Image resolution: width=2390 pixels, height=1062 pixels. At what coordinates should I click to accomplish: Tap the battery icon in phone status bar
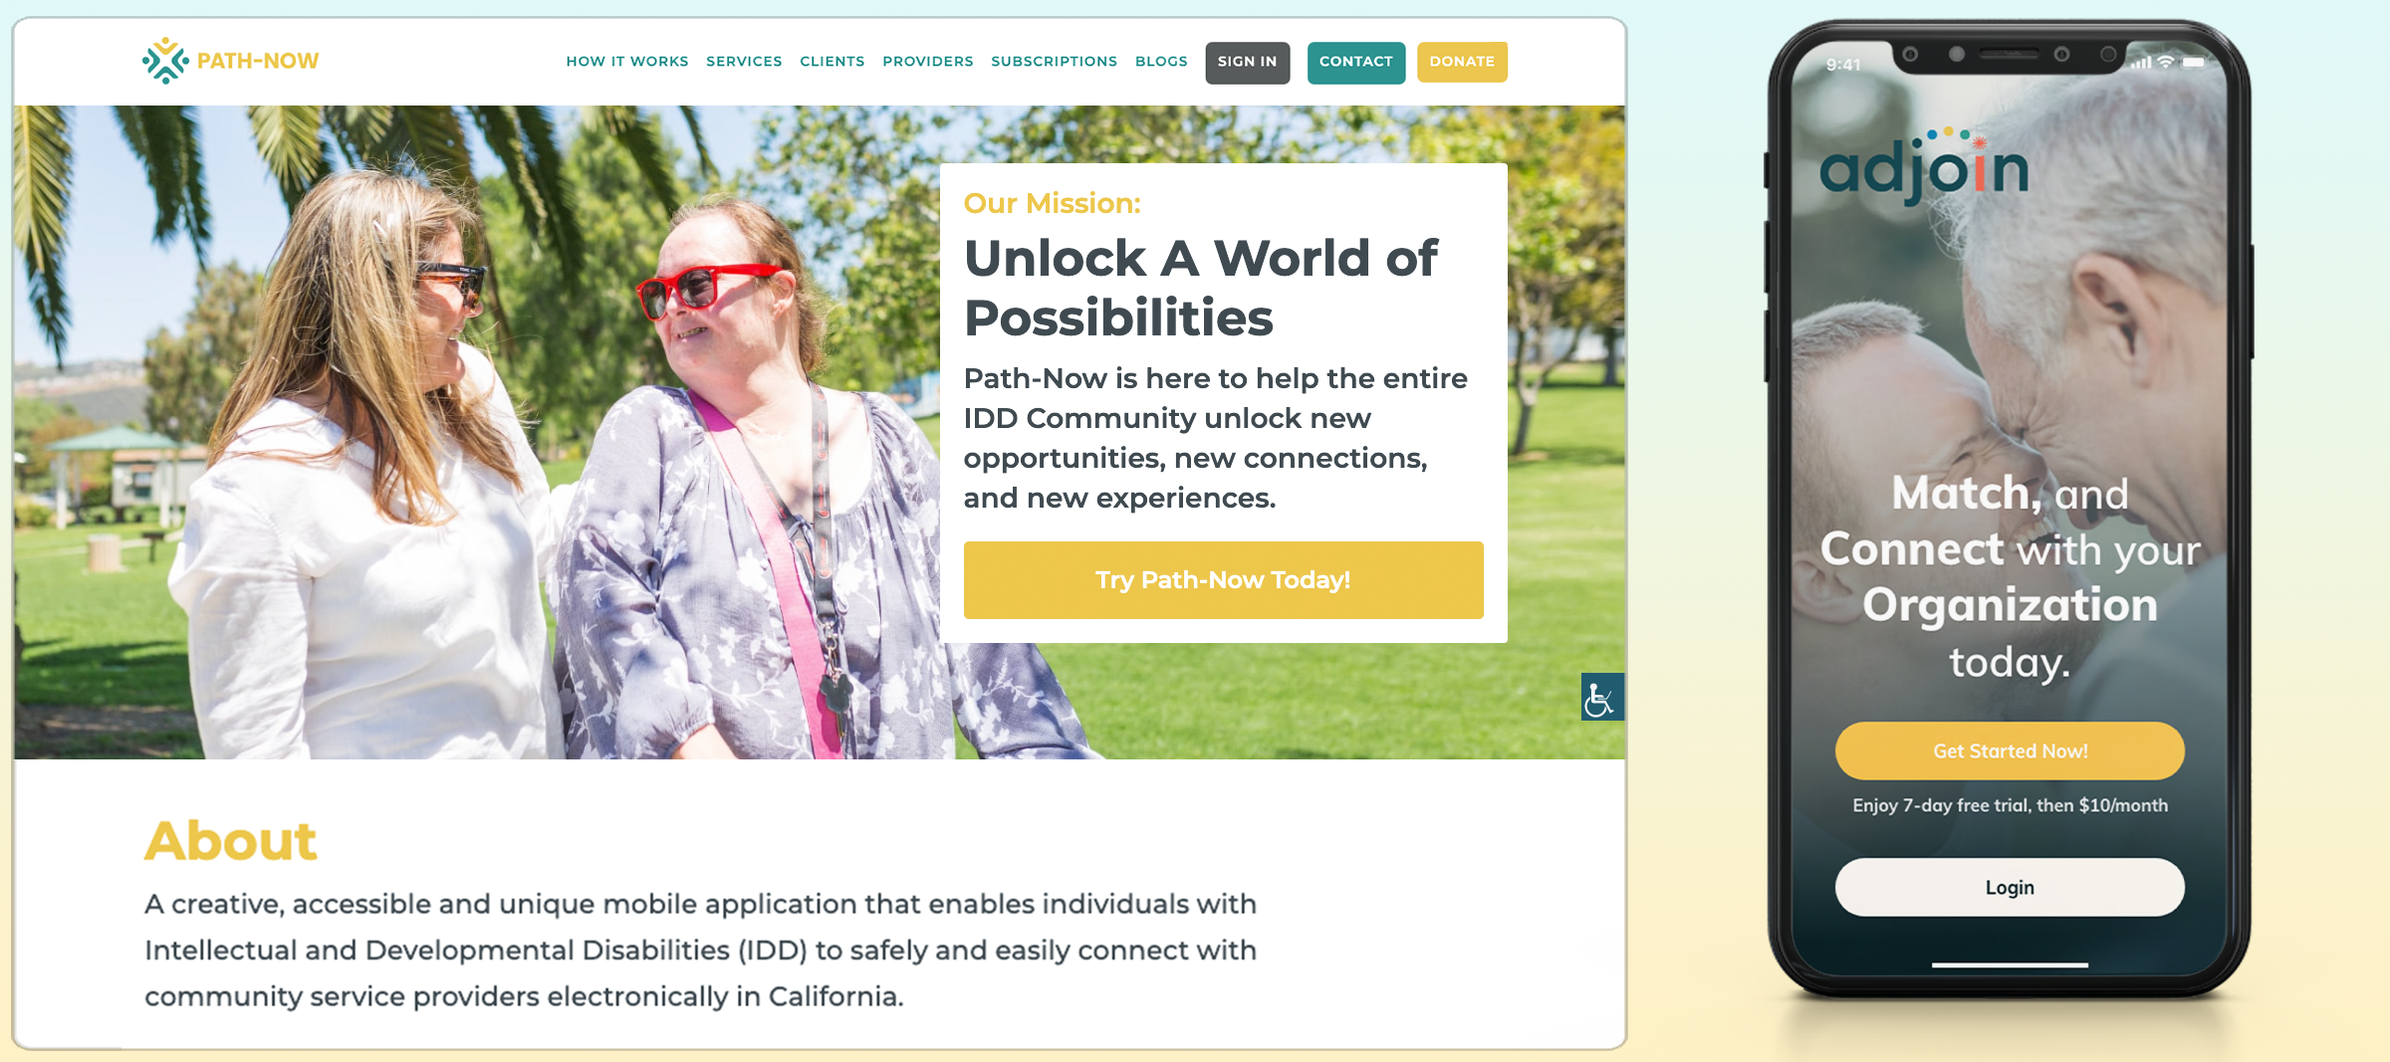tap(2193, 62)
